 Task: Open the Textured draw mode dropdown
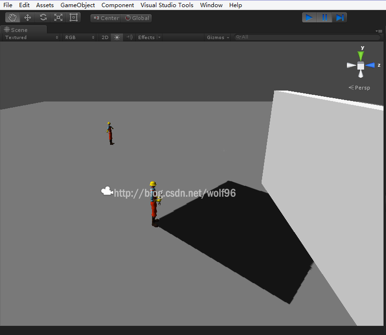(31, 38)
